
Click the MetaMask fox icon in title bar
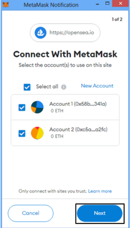point(6,5)
